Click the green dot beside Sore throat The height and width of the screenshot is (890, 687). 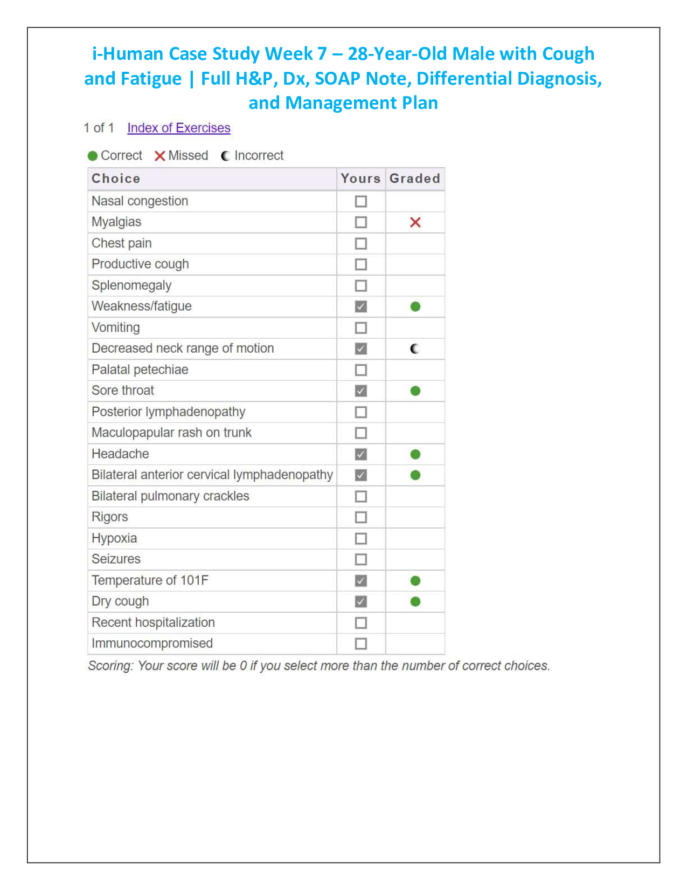pyautogui.click(x=415, y=391)
